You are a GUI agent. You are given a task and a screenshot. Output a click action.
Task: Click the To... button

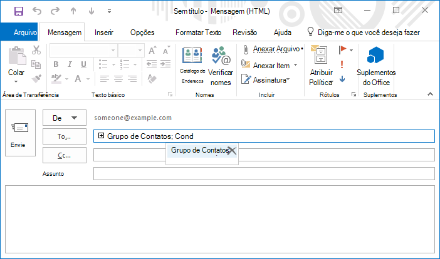65,136
